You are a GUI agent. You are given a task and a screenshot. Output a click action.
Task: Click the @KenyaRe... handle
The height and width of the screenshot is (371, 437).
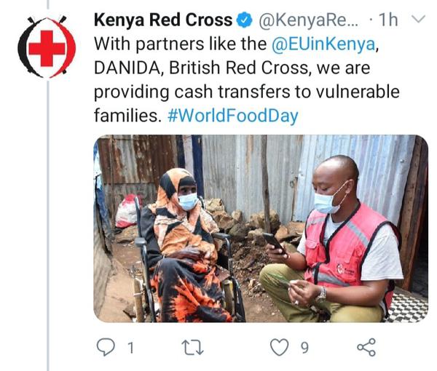click(309, 20)
